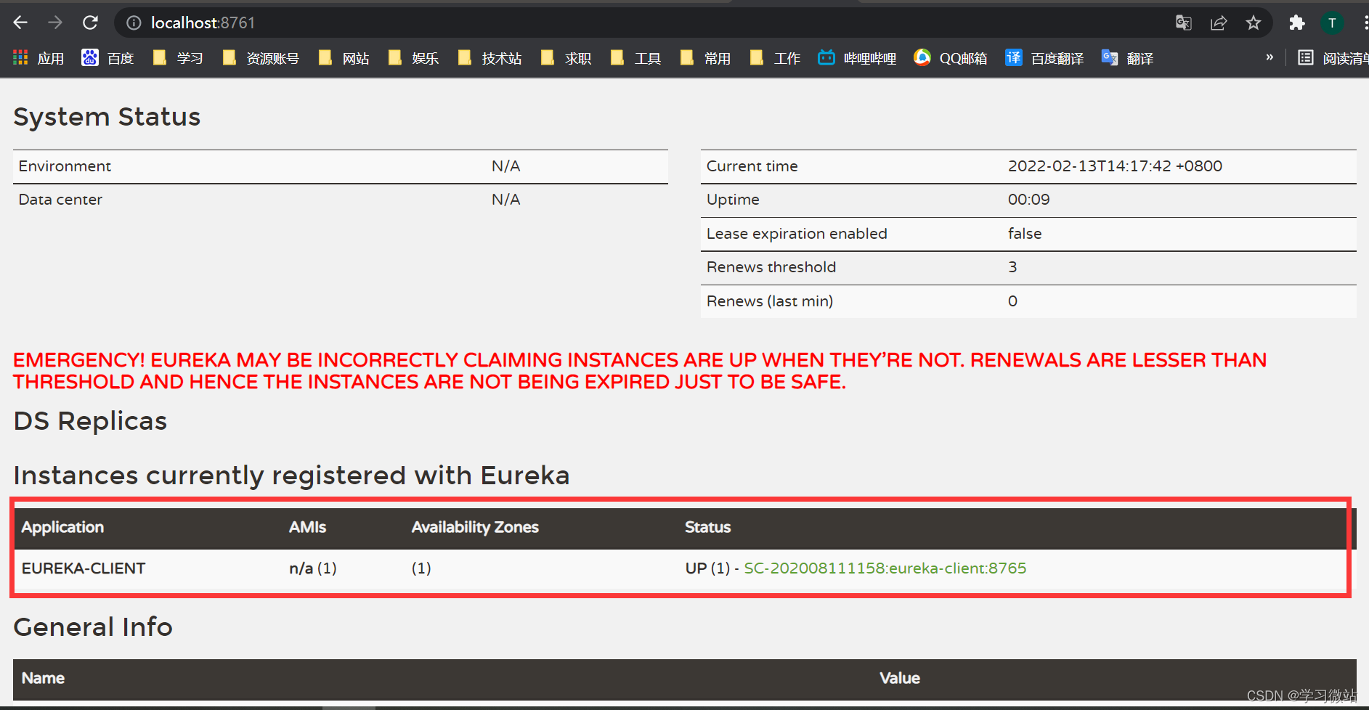Select the n/a (1) AMIs cell
This screenshot has height=710, width=1369.
[313, 568]
